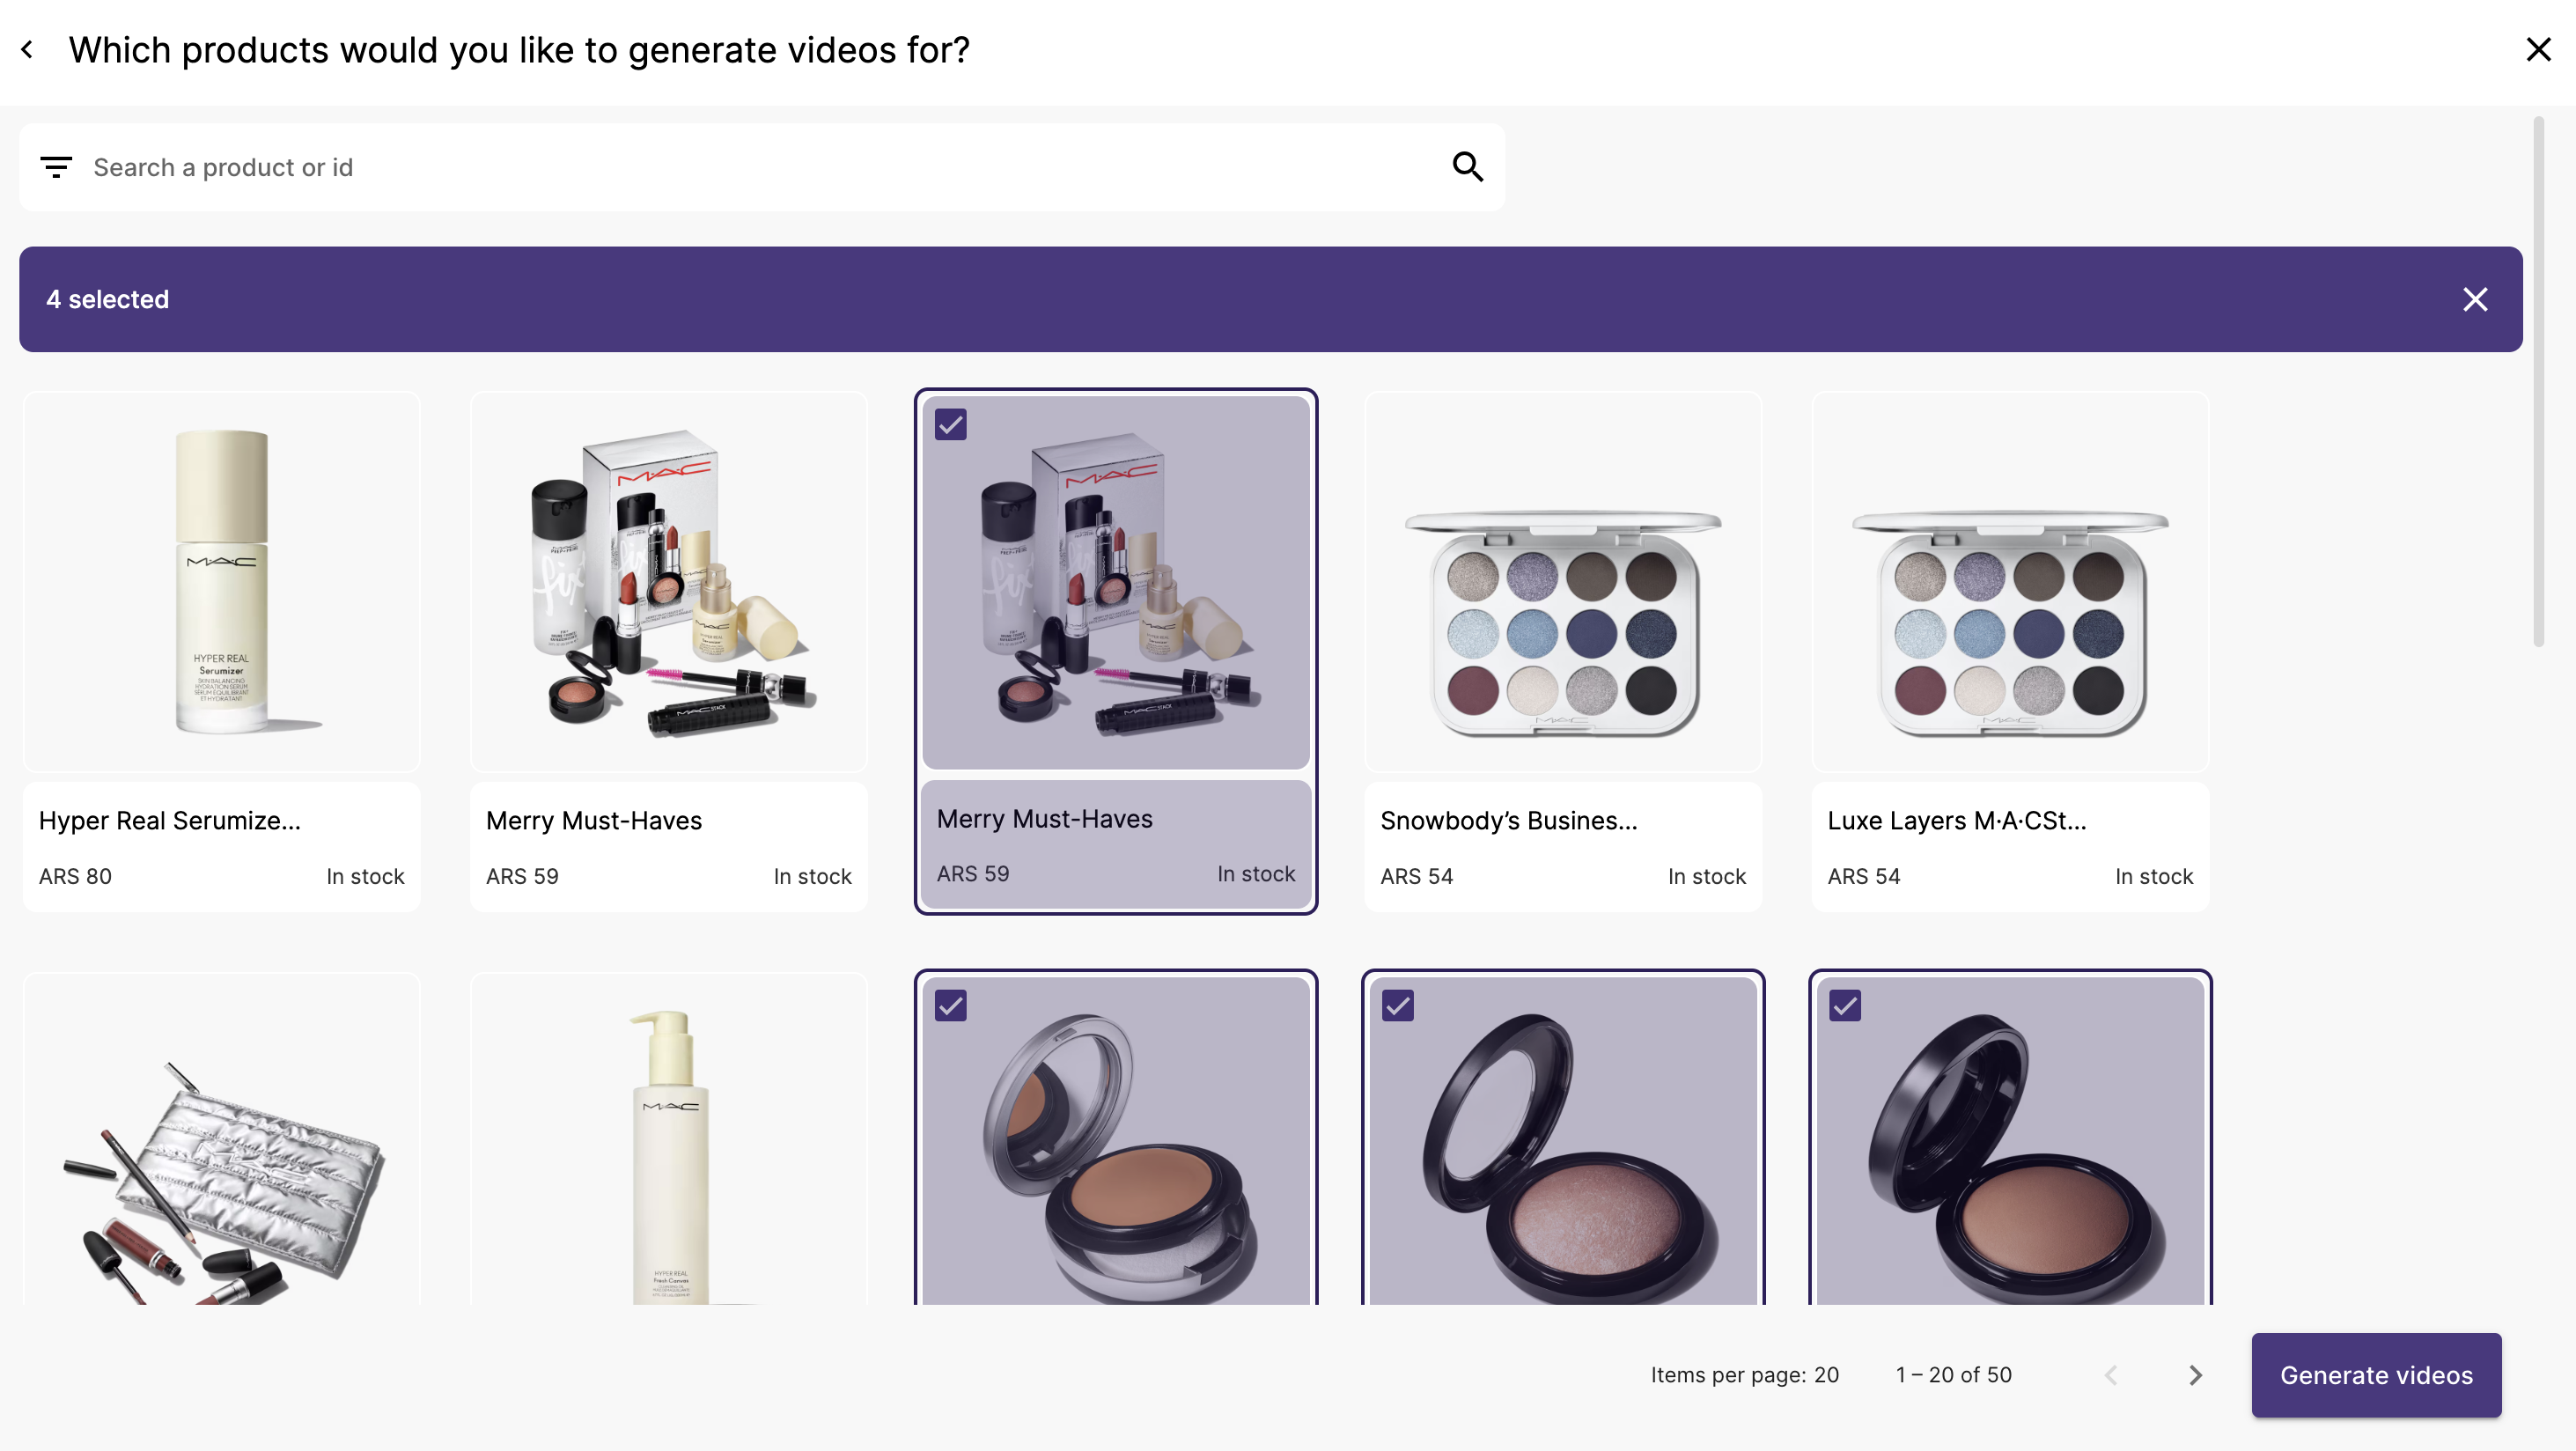Screen dimensions: 2576x1451
Task: Uncheck the open silver compact foundation product
Action: [950, 1005]
